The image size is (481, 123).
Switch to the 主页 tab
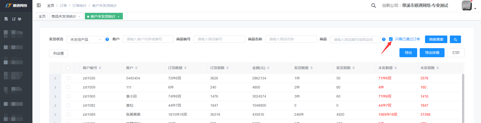point(42,16)
